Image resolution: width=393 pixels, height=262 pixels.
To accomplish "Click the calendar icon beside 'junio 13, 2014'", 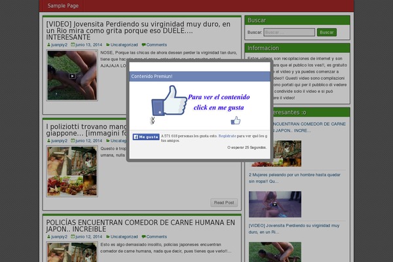I will (73, 45).
